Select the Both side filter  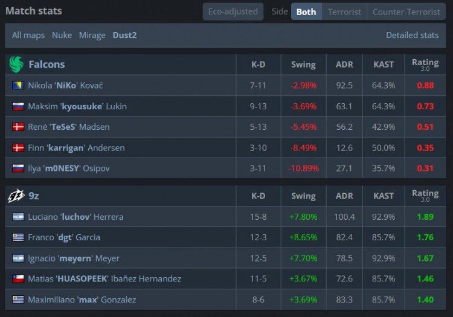(306, 12)
